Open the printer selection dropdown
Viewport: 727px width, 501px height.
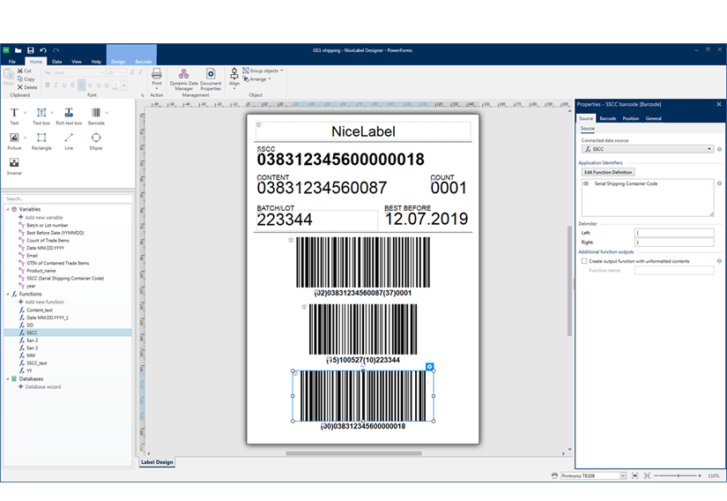623,475
